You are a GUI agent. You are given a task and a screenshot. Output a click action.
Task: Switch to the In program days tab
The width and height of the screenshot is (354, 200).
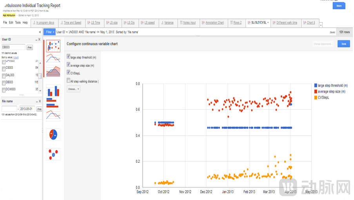44,23
